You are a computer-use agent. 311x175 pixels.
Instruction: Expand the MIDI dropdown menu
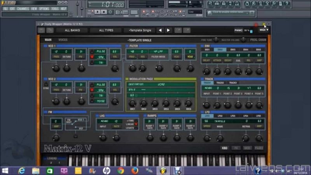click(x=264, y=30)
